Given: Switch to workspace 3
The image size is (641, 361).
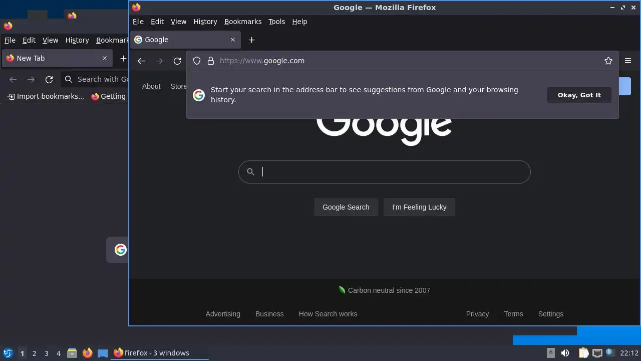Looking at the screenshot, I should tap(46, 353).
